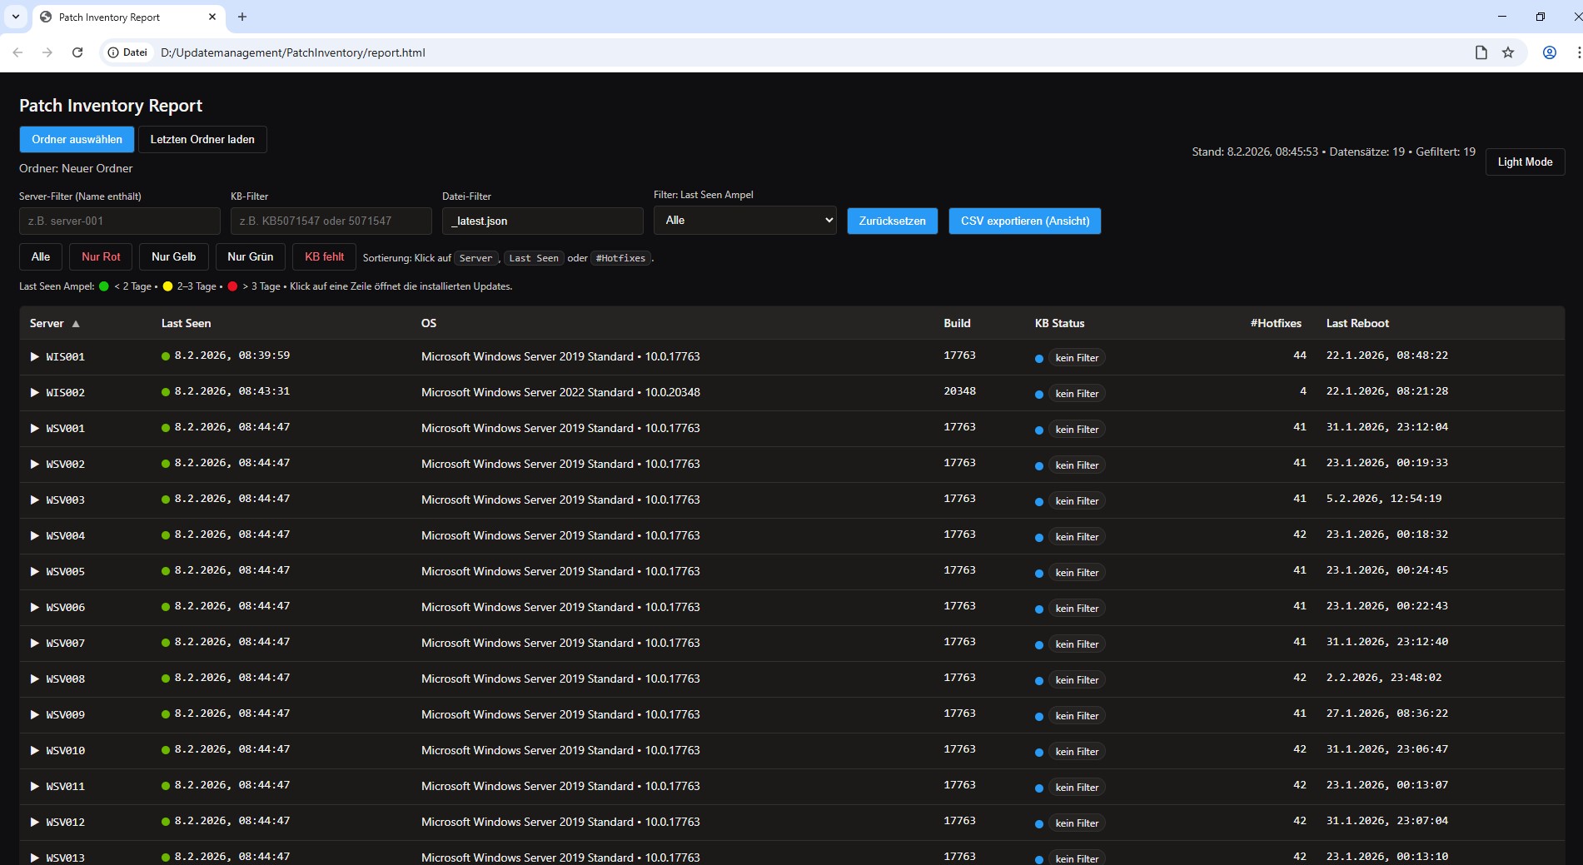This screenshot has width=1583, height=865.
Task: Click the Zurücksetzen button
Action: tap(893, 221)
